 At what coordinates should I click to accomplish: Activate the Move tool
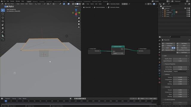3,18
